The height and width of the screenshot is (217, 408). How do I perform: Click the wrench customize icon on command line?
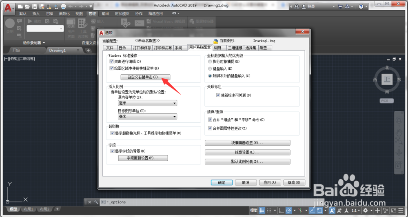coord(96,202)
